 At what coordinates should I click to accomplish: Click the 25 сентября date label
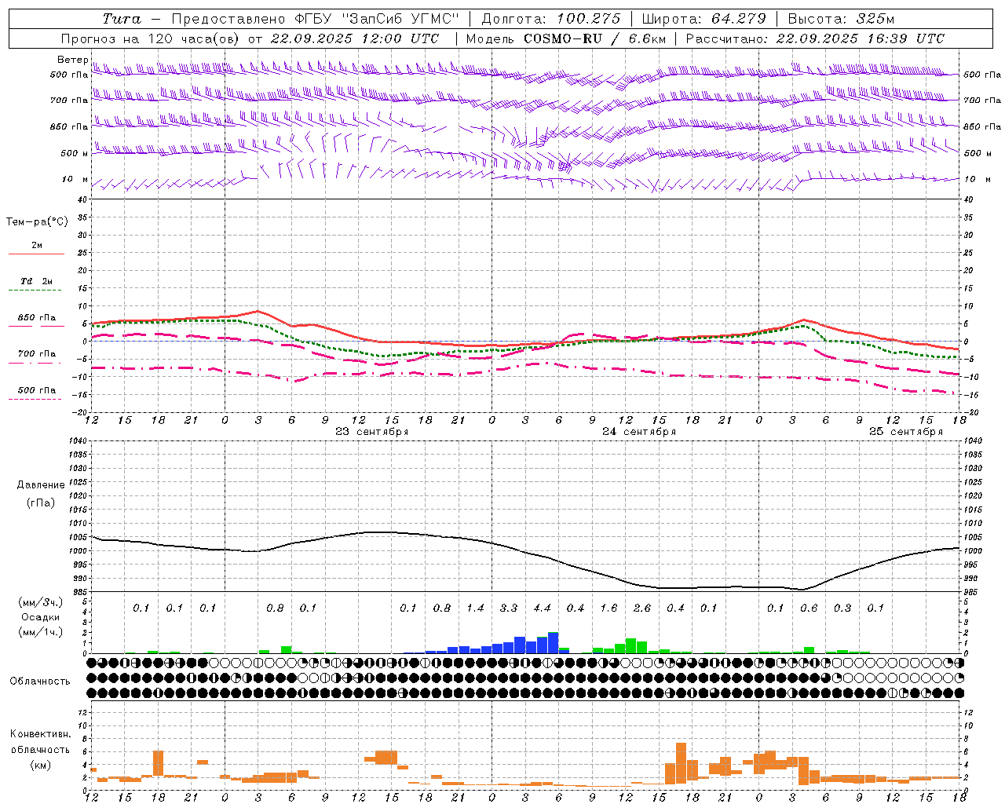point(906,432)
